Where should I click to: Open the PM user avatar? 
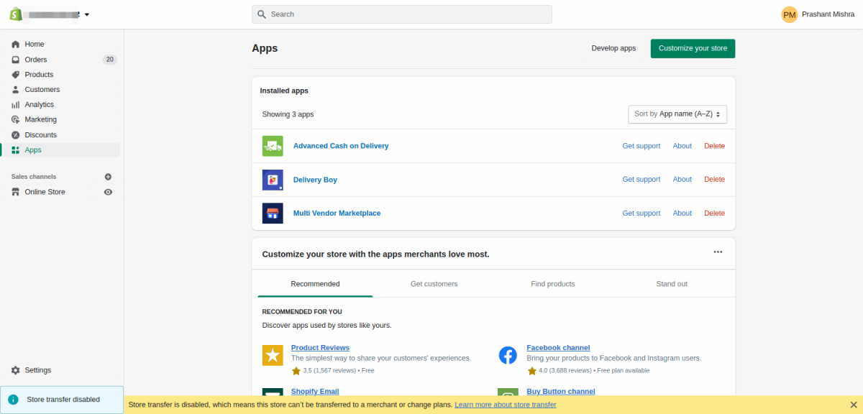pyautogui.click(x=790, y=14)
